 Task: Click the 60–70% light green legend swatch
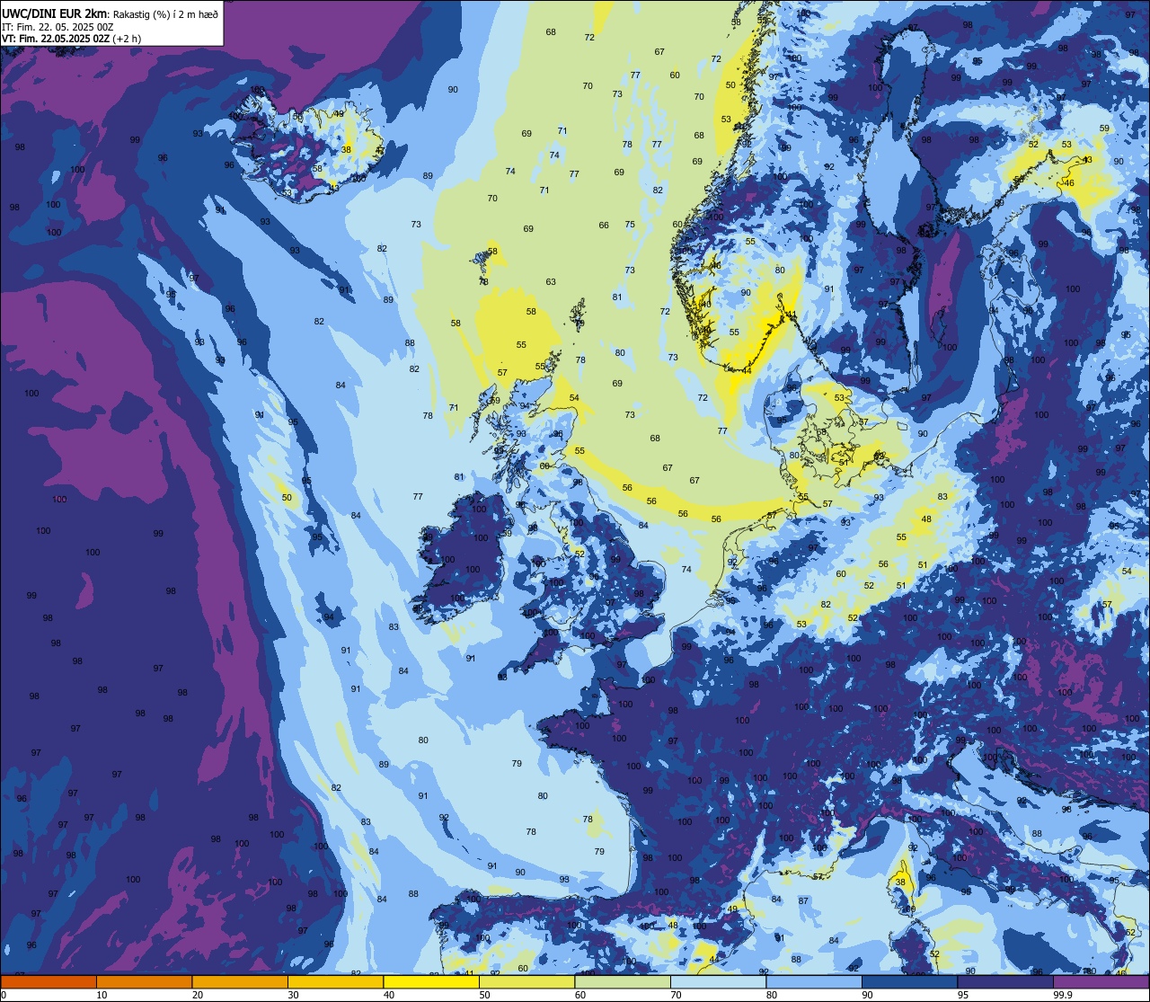click(x=623, y=982)
